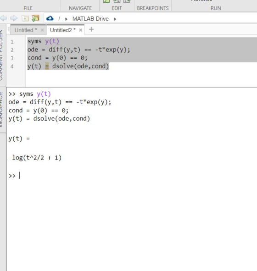Image resolution: width=257 pixels, height=271 pixels.
Task: Click line number 3 in editor gutter
Action: tap(12, 58)
